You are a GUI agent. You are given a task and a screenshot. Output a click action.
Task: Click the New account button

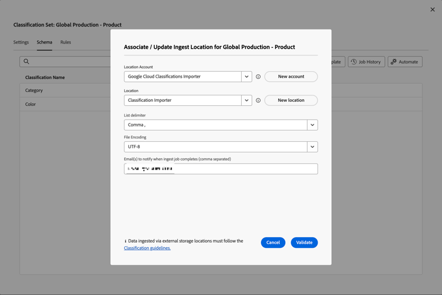click(291, 77)
